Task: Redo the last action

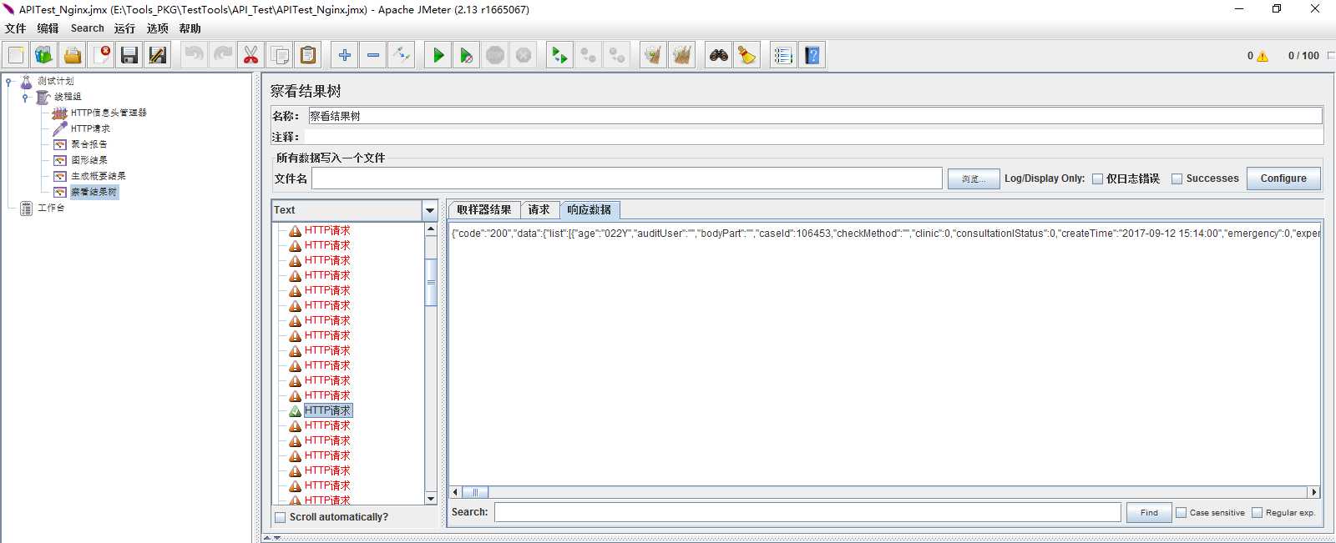Action: pos(222,55)
